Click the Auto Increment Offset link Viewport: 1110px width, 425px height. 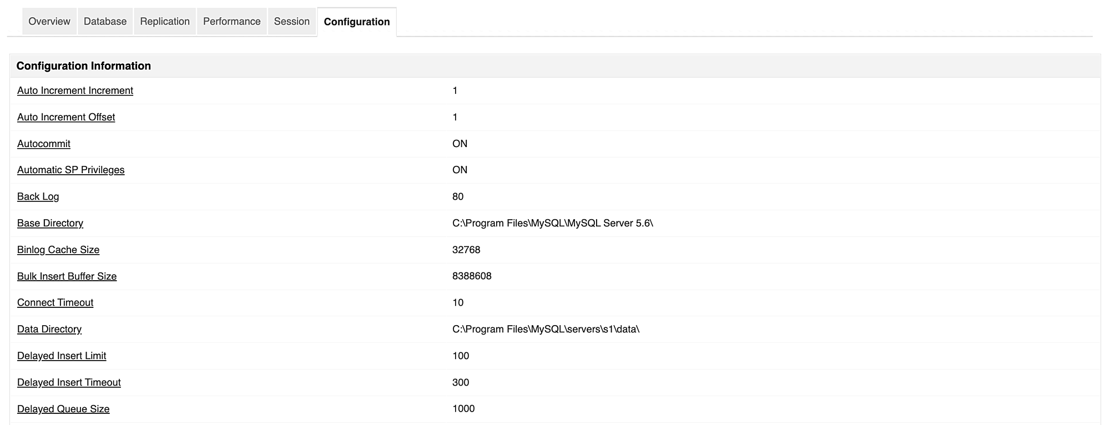[x=66, y=117]
